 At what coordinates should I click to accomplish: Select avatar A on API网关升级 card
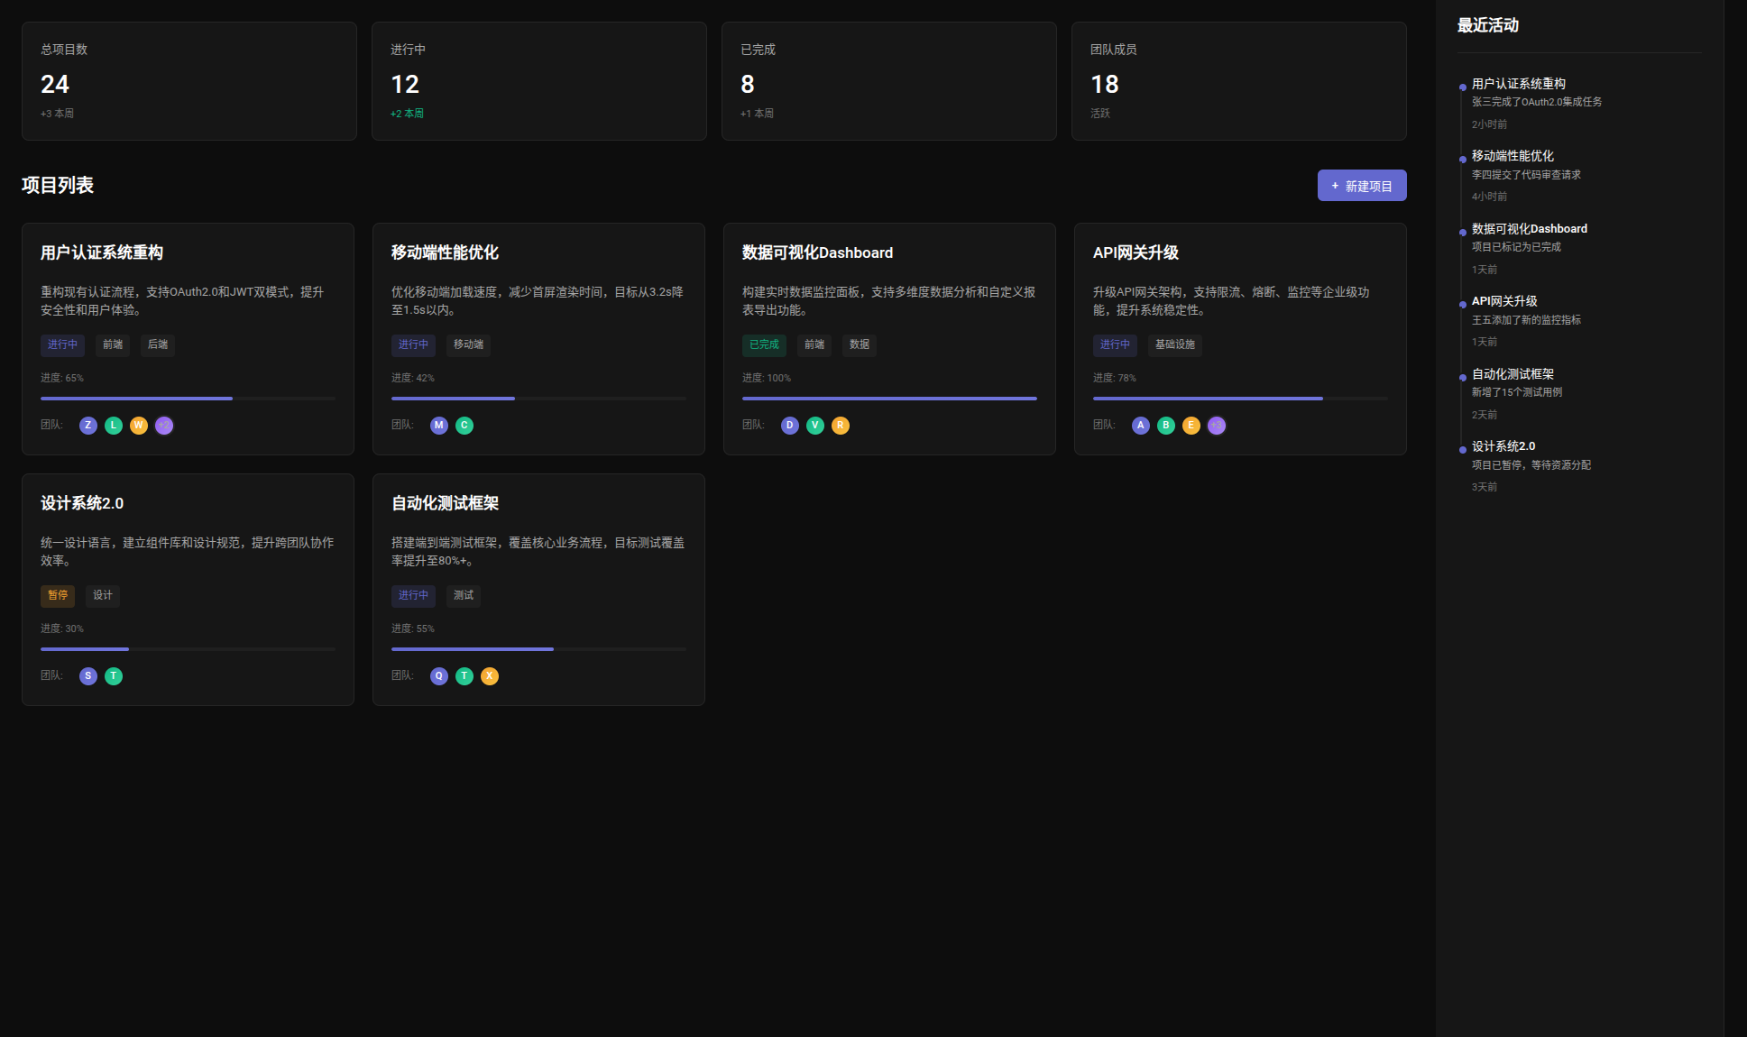click(1140, 425)
